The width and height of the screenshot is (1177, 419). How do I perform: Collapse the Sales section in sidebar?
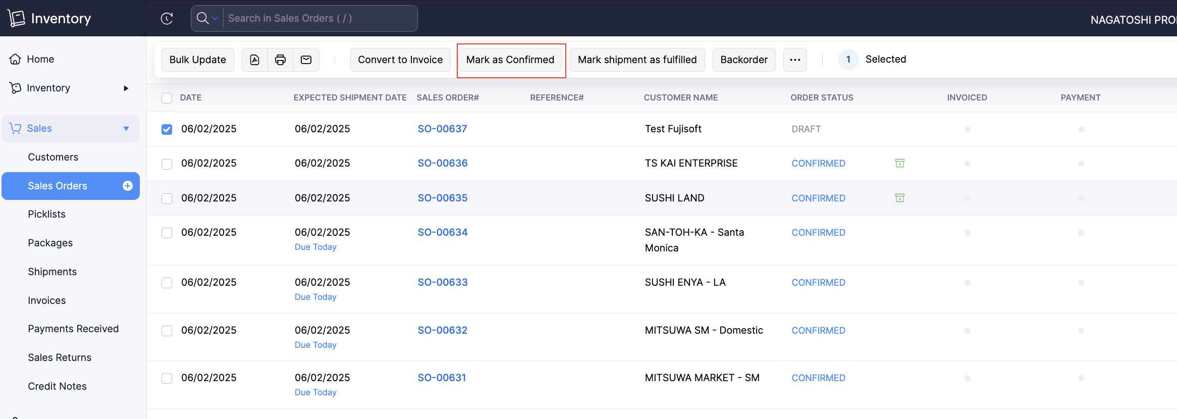point(126,129)
